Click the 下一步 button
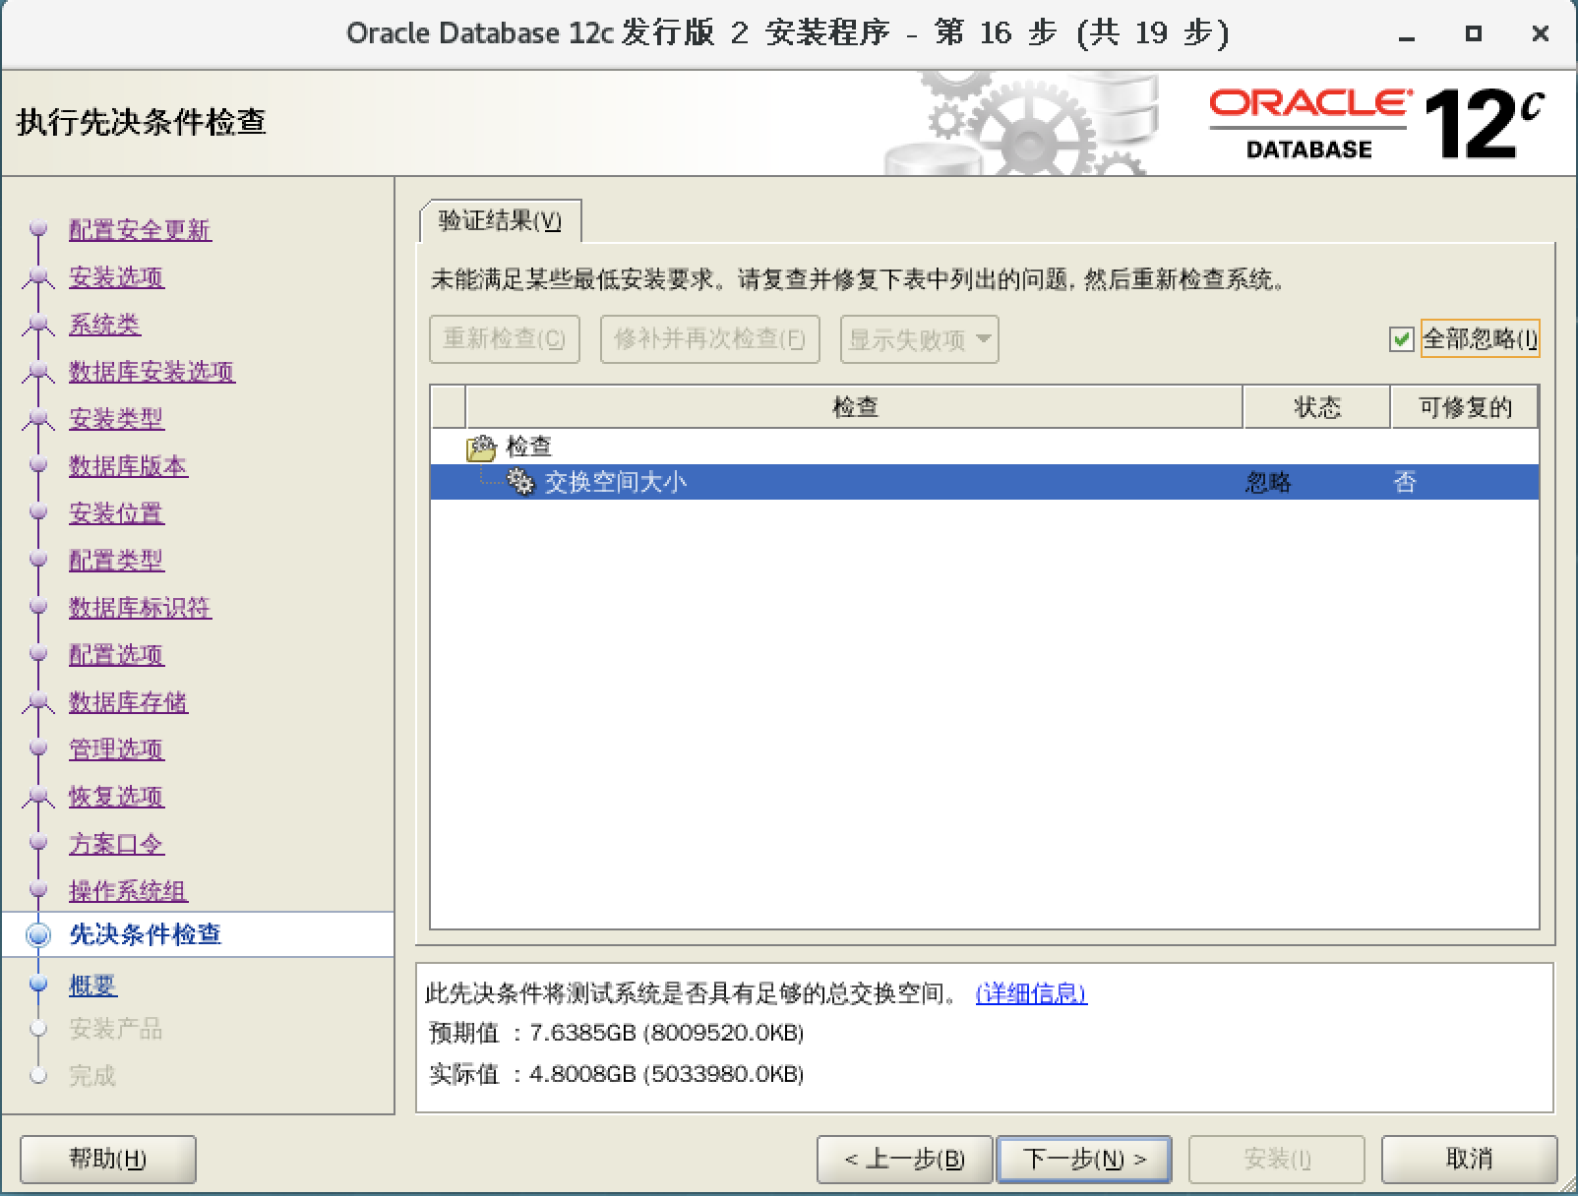 pos(1082,1159)
